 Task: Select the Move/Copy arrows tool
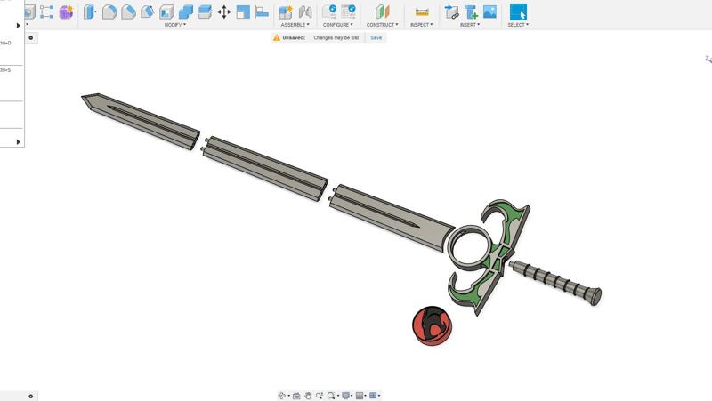[224, 12]
